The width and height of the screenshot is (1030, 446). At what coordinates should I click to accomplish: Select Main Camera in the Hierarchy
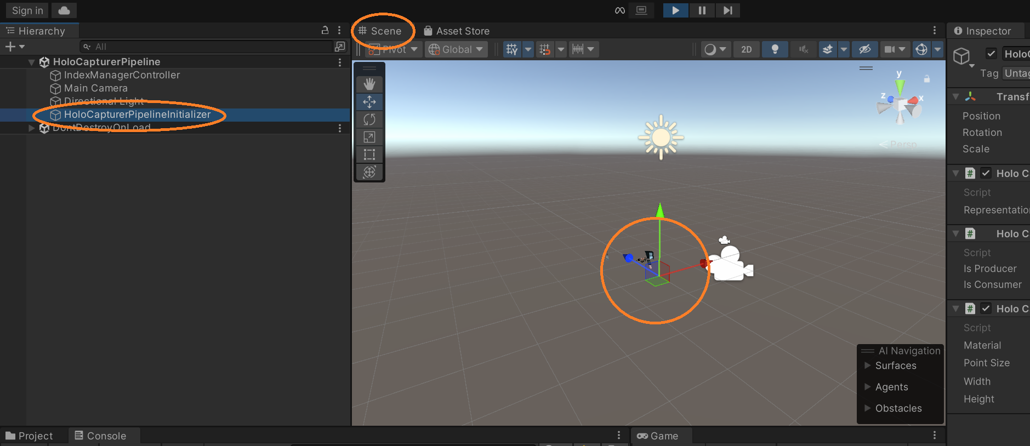[95, 88]
